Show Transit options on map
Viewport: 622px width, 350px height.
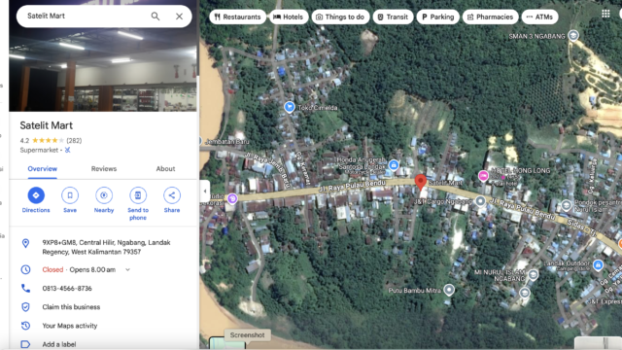(393, 17)
